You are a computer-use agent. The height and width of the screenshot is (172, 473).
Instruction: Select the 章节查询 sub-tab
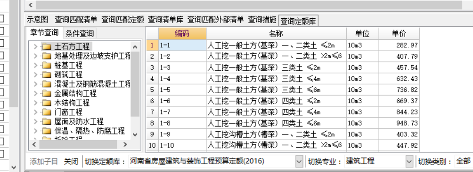point(44,32)
